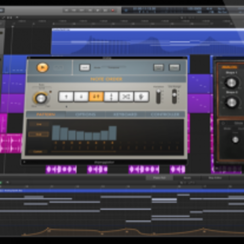Click the tempo value in the LCD
This screenshot has height=244, width=244.
[x=194, y=9]
